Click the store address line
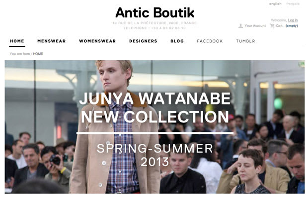308x199 pixels. coord(154,23)
